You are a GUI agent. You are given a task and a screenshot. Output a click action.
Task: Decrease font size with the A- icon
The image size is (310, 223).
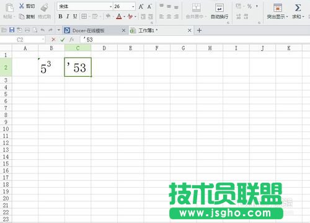tap(149, 7)
